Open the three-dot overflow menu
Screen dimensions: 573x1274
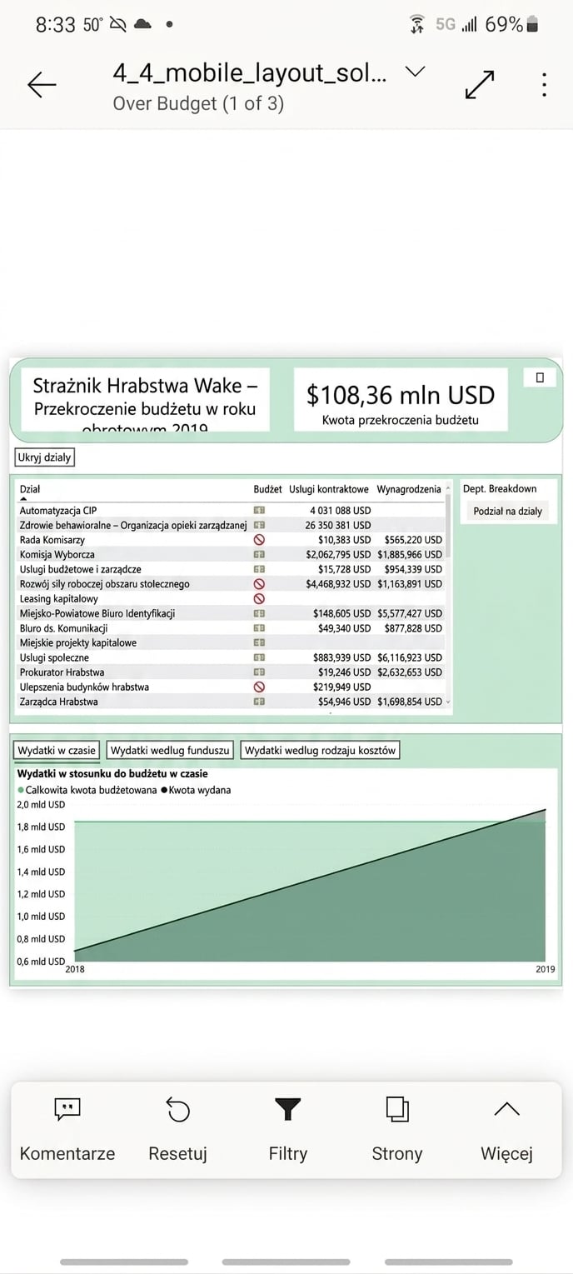tap(544, 84)
